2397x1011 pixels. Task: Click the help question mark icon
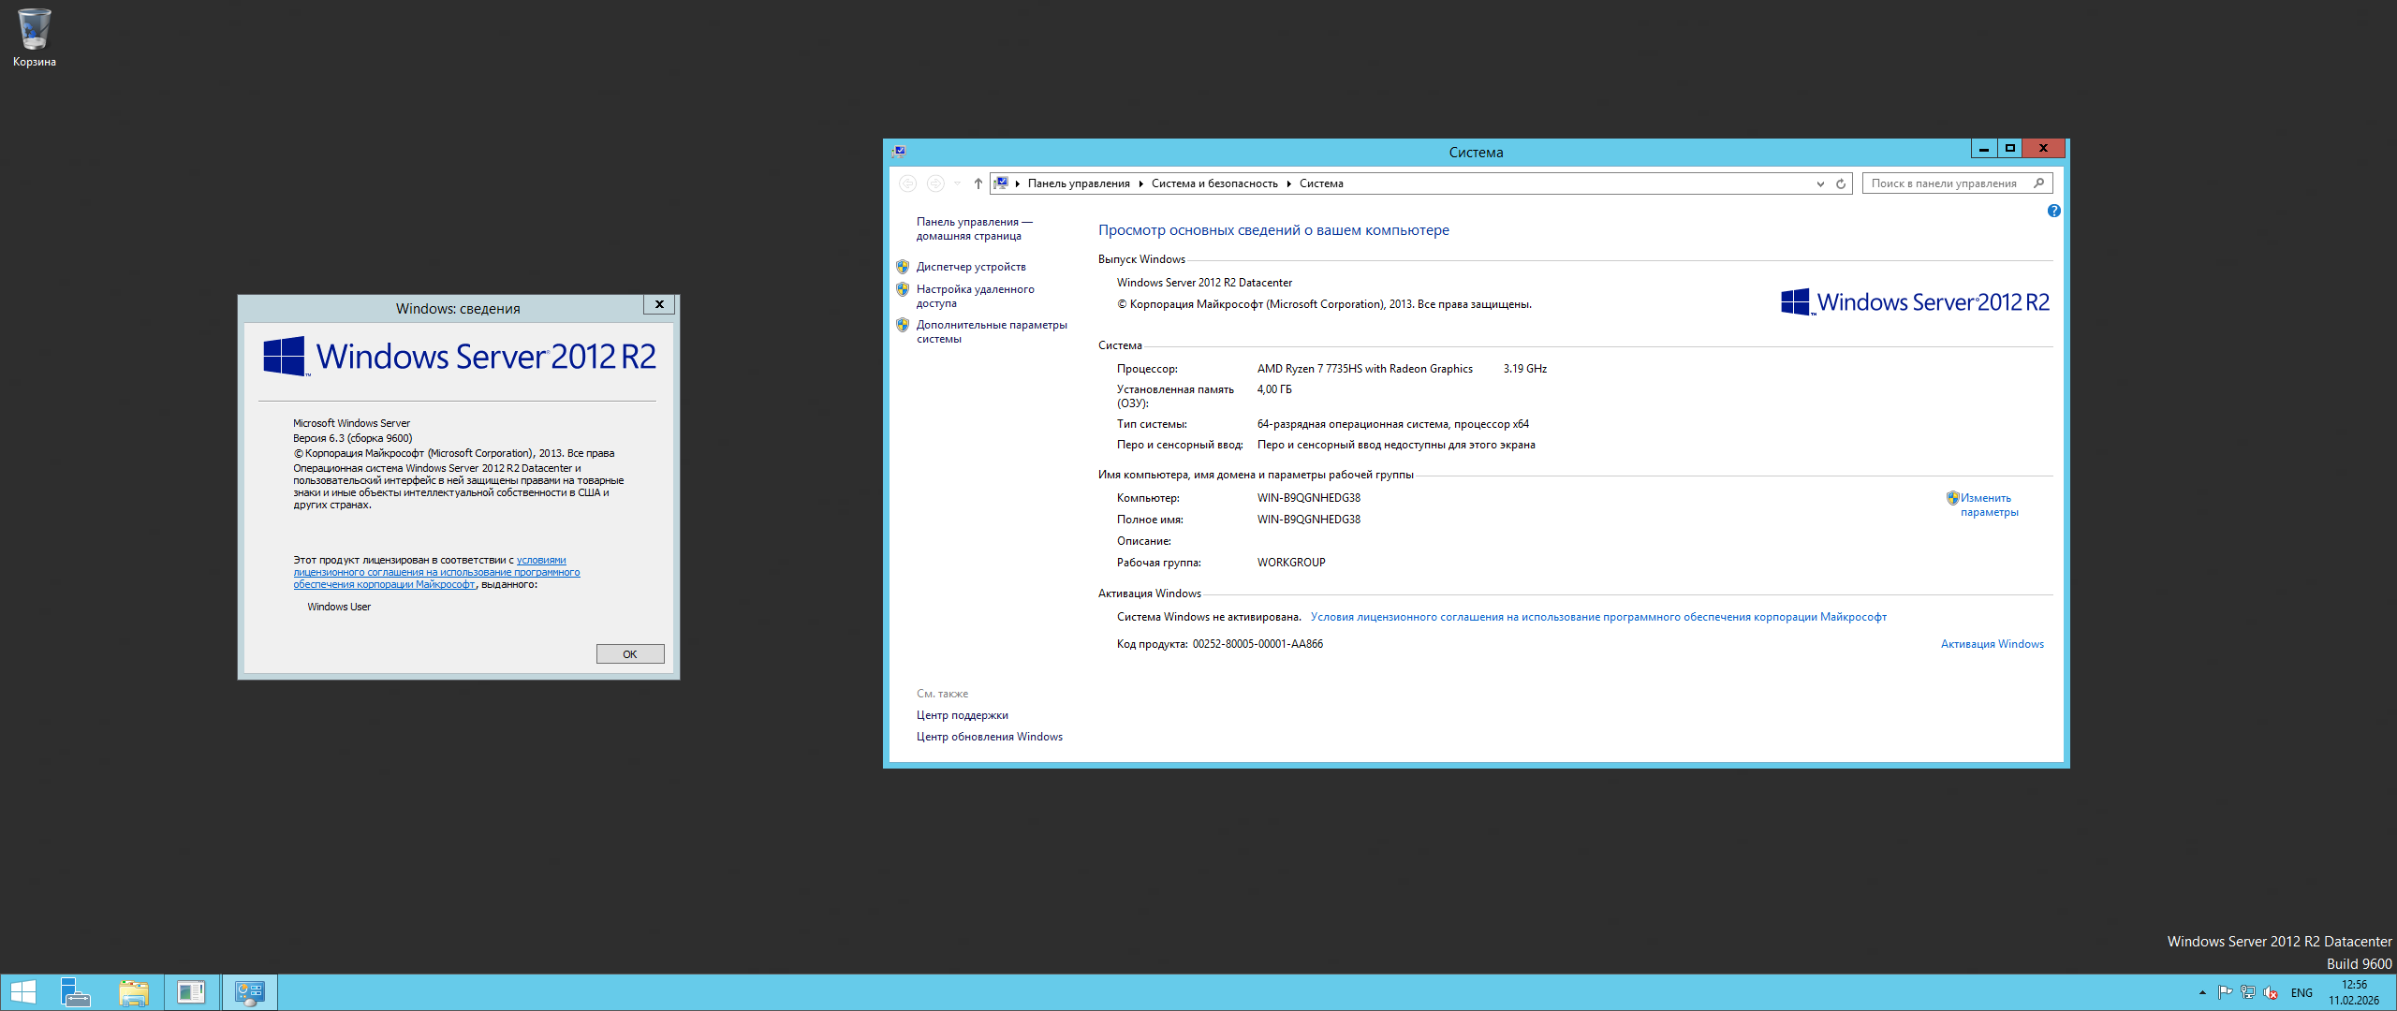2053,211
